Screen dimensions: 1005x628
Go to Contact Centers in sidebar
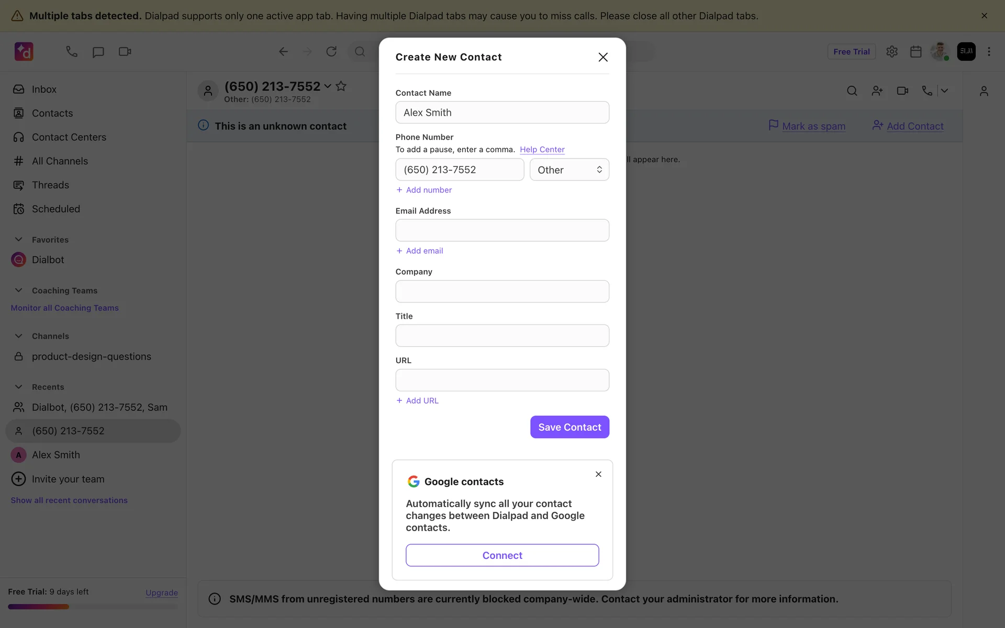69,137
